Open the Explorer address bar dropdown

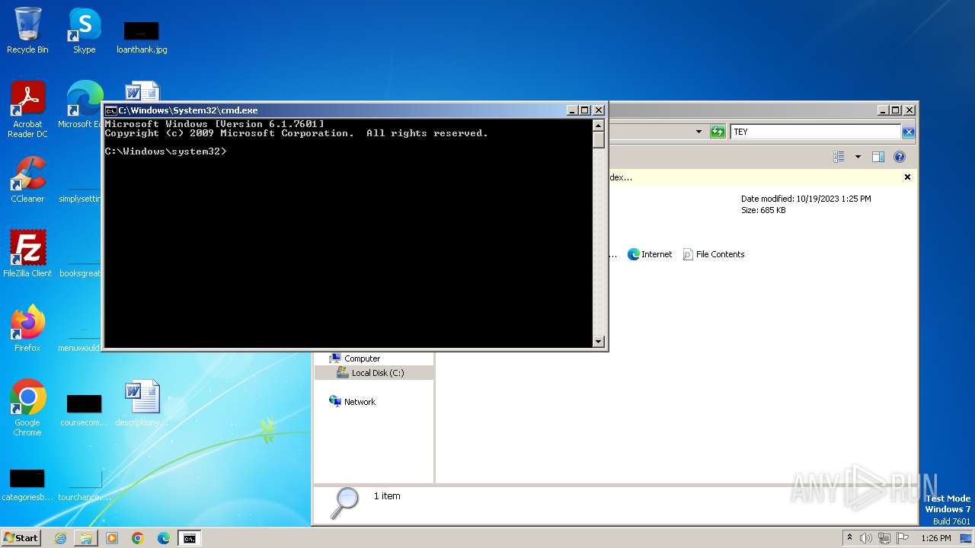(x=698, y=132)
